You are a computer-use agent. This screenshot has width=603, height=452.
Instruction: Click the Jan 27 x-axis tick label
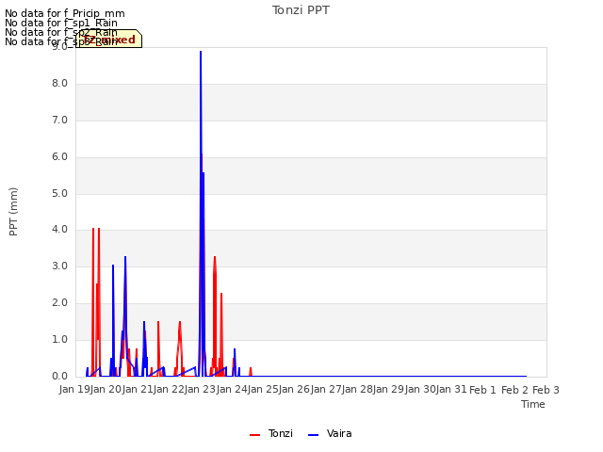pos(326,390)
